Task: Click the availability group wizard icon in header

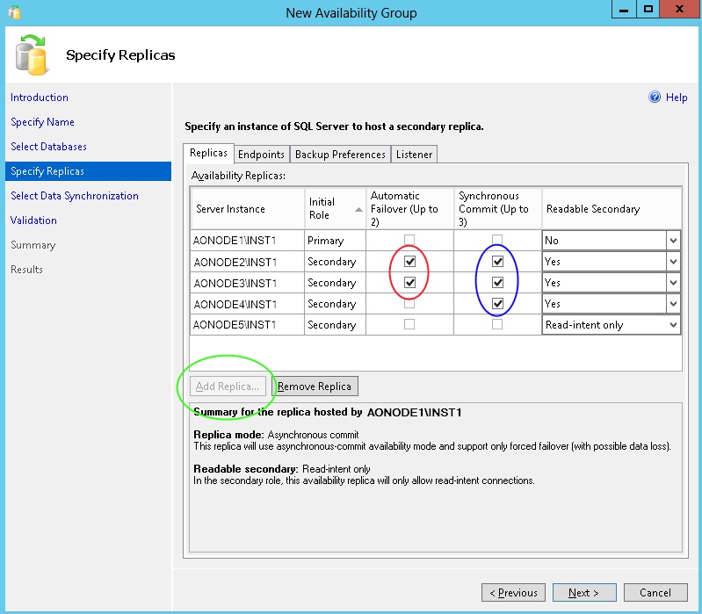Action: (33, 54)
